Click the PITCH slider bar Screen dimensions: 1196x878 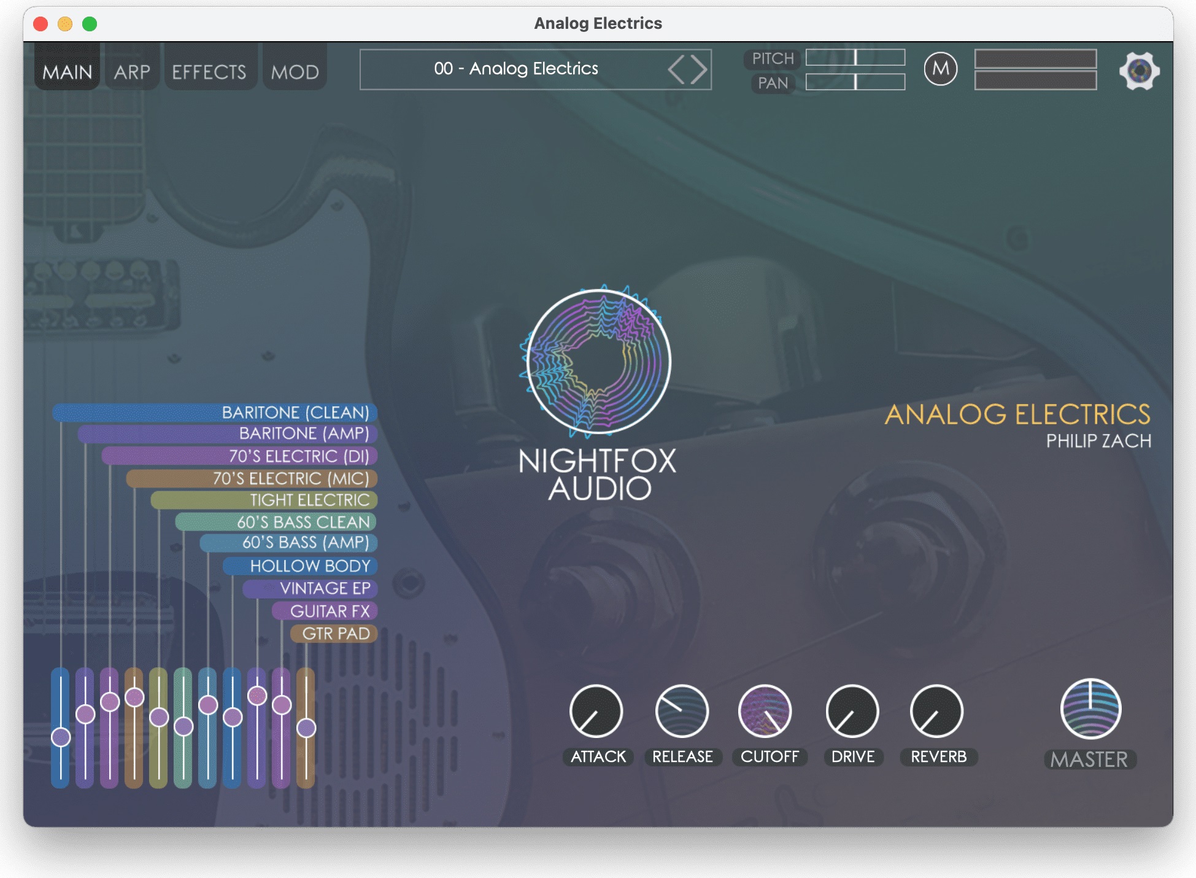pyautogui.click(x=855, y=58)
